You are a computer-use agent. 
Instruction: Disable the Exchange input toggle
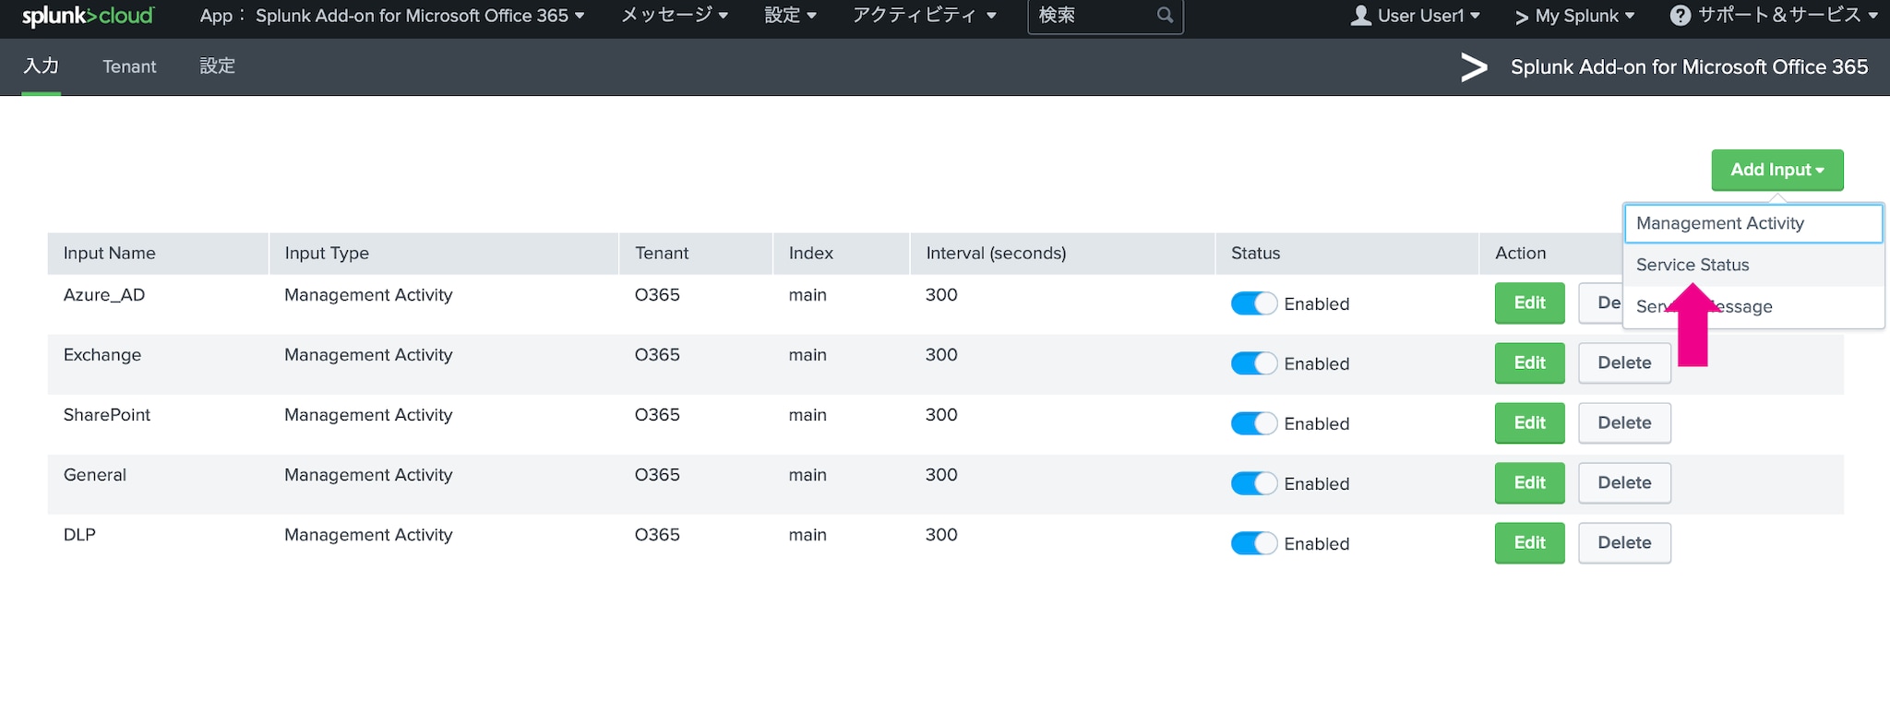[x=1253, y=363]
